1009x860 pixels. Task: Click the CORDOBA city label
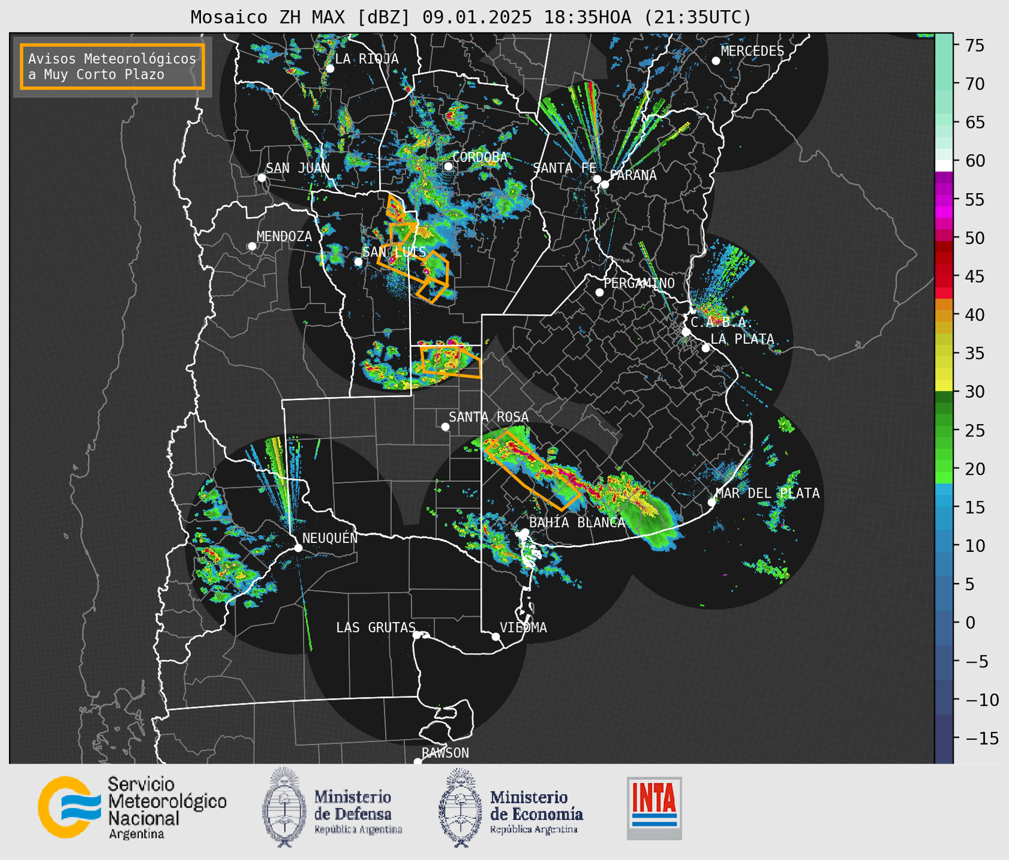pyautogui.click(x=480, y=157)
